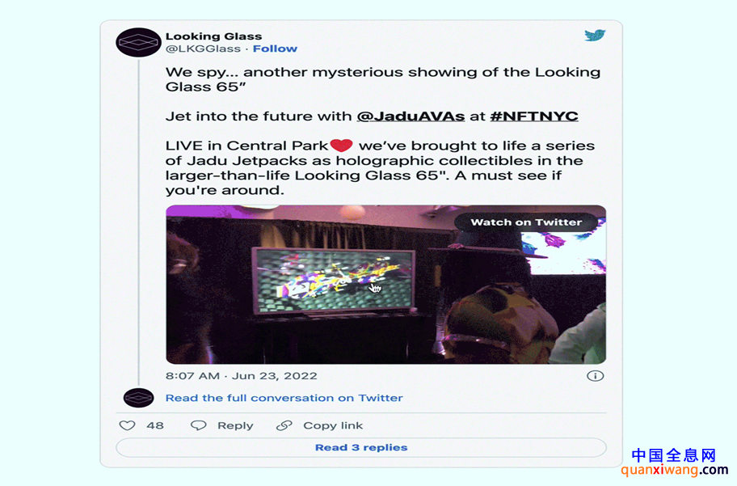Open the @JaduAVAs mention
This screenshot has width=737, height=486.
(411, 116)
